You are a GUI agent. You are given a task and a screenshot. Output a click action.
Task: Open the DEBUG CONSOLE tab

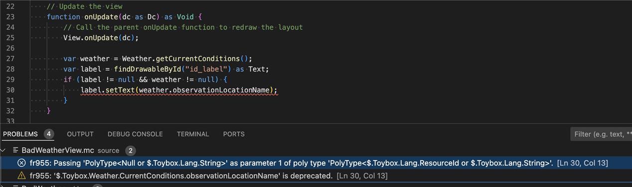click(x=135, y=134)
